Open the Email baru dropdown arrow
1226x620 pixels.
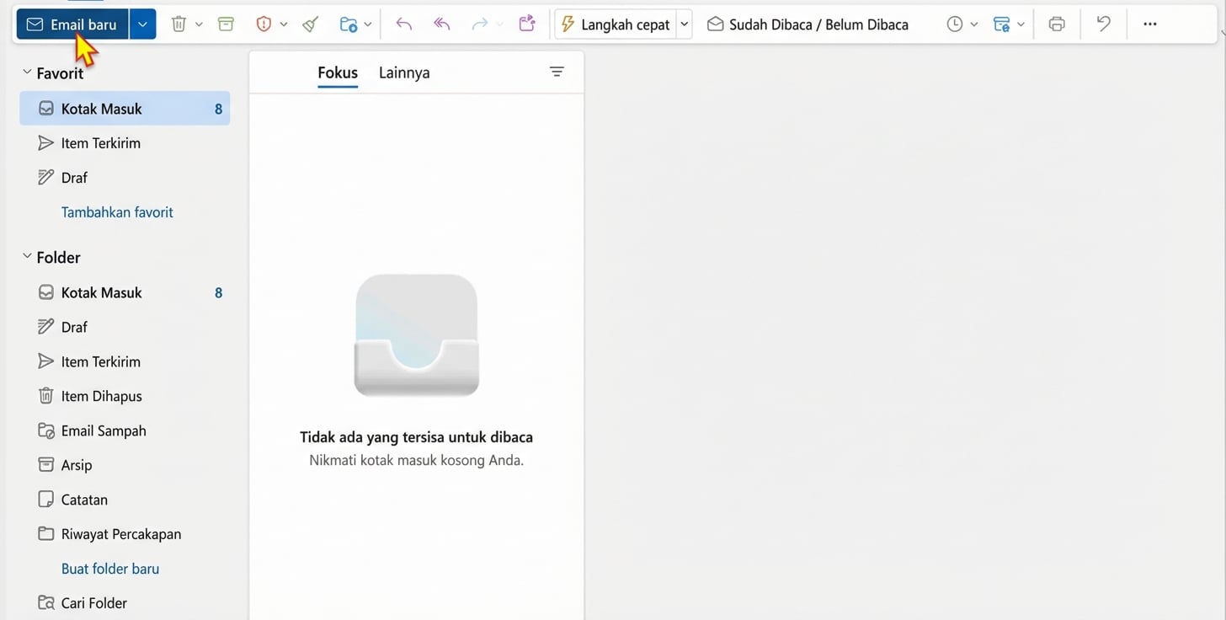(x=142, y=24)
